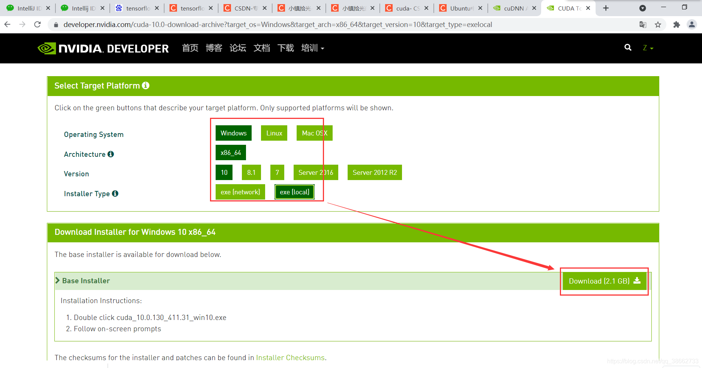This screenshot has height=368, width=702.
Task: Open the site search magnifier icon
Action: coord(628,48)
